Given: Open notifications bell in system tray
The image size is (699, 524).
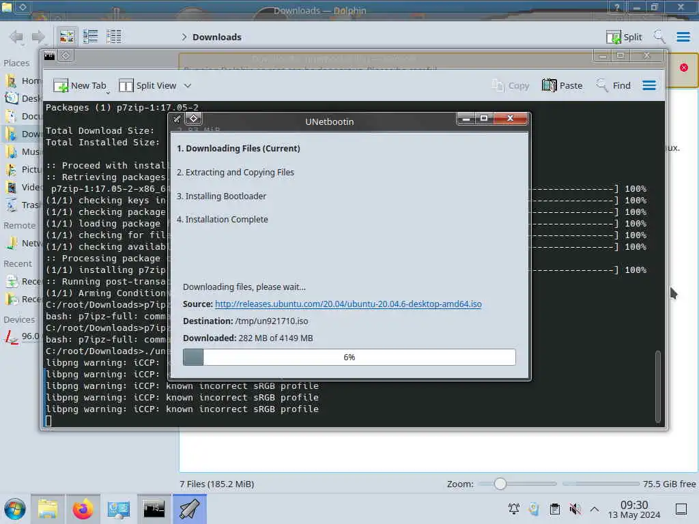Looking at the screenshot, I should point(513,508).
